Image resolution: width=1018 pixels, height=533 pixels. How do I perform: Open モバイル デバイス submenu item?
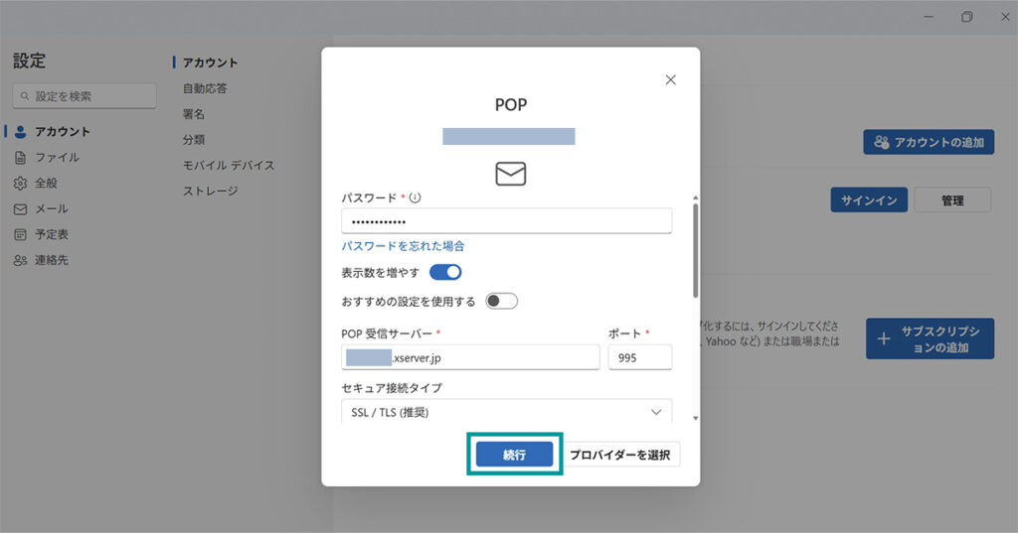point(229,166)
